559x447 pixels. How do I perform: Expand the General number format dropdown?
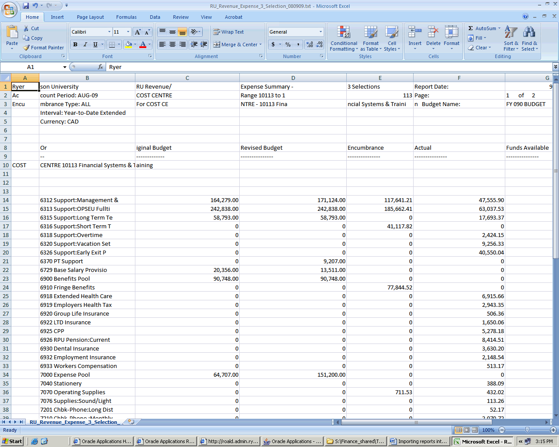click(321, 32)
